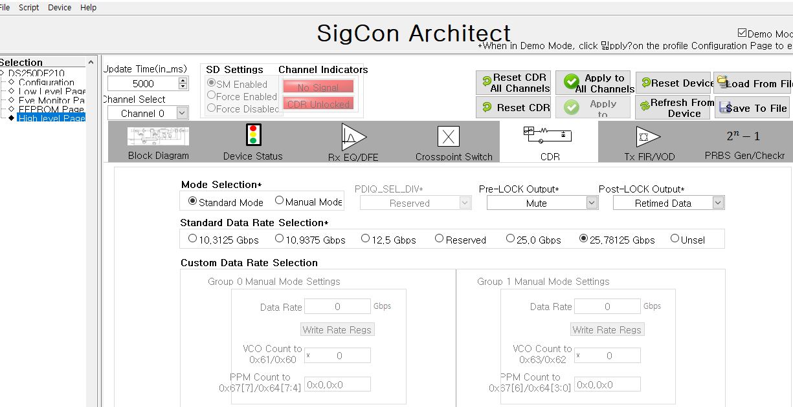793x407 pixels.
Task: Choose 25.0 Gbps data rate
Action: [x=511, y=238]
